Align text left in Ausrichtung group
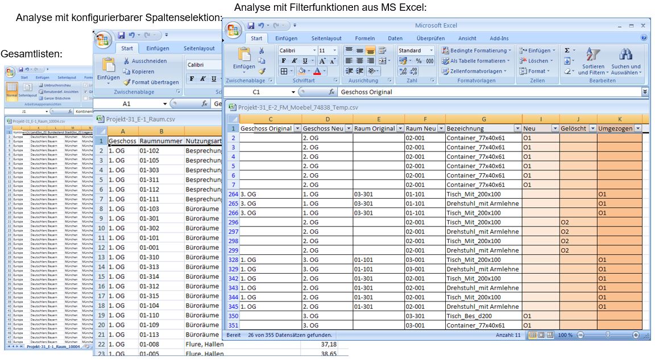Image resolution: width=655 pixels, height=360 pixels. point(349,61)
